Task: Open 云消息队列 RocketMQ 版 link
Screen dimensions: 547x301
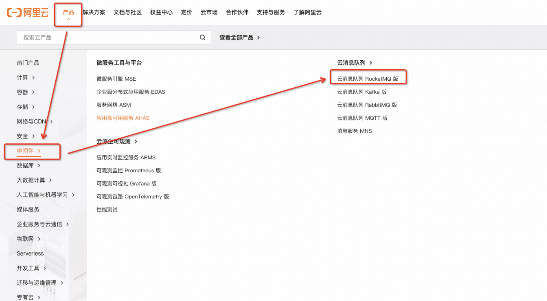Action: [x=367, y=79]
